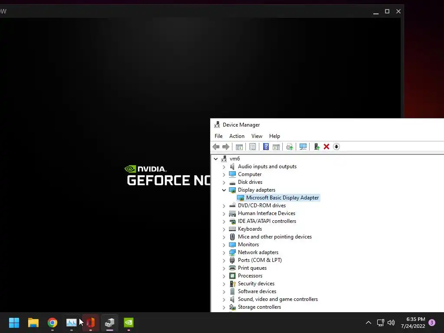Open the red Office app on taskbar

coord(91,323)
